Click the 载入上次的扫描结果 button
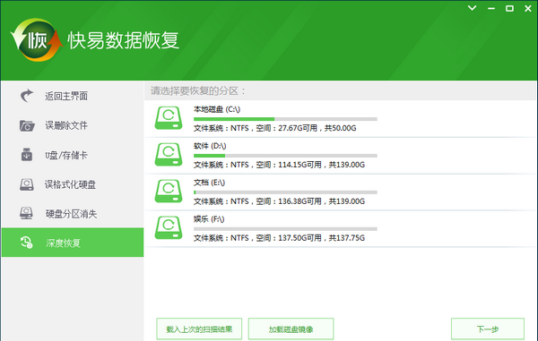The width and height of the screenshot is (538, 341). [x=199, y=329]
